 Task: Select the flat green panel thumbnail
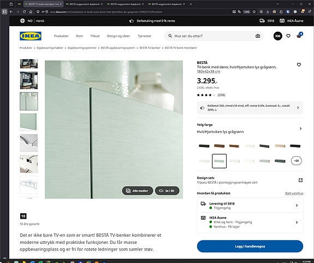point(29,122)
